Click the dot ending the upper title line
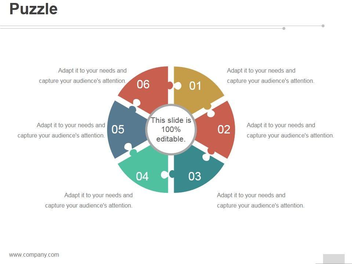Image resolution: width=352 pixels, height=264 pixels. (x=323, y=26)
